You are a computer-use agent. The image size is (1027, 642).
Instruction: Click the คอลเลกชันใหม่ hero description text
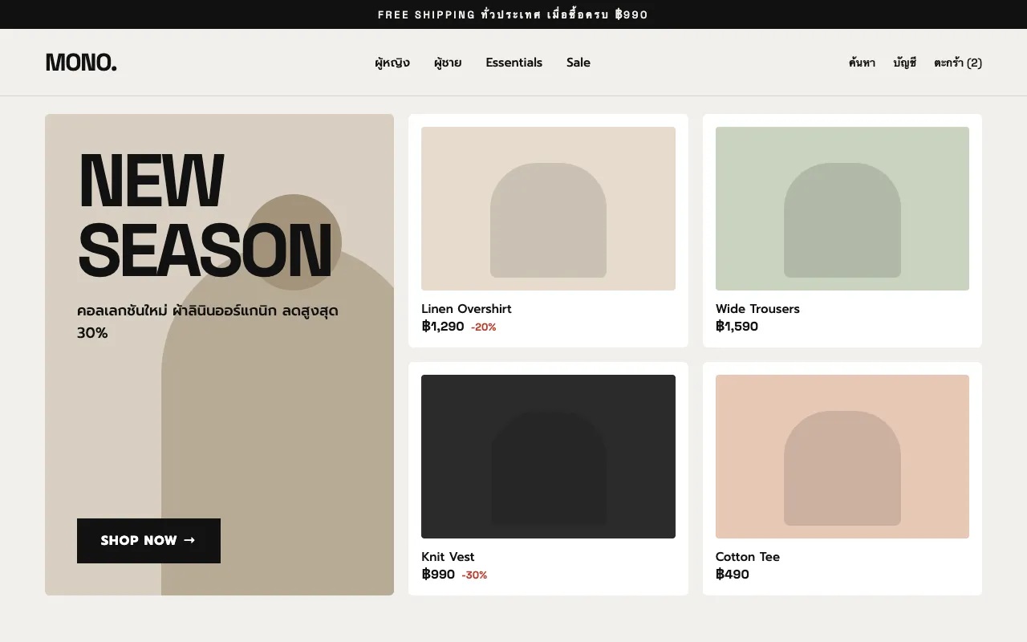click(208, 321)
